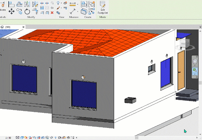Activate the Move tool

[x=11, y=11]
